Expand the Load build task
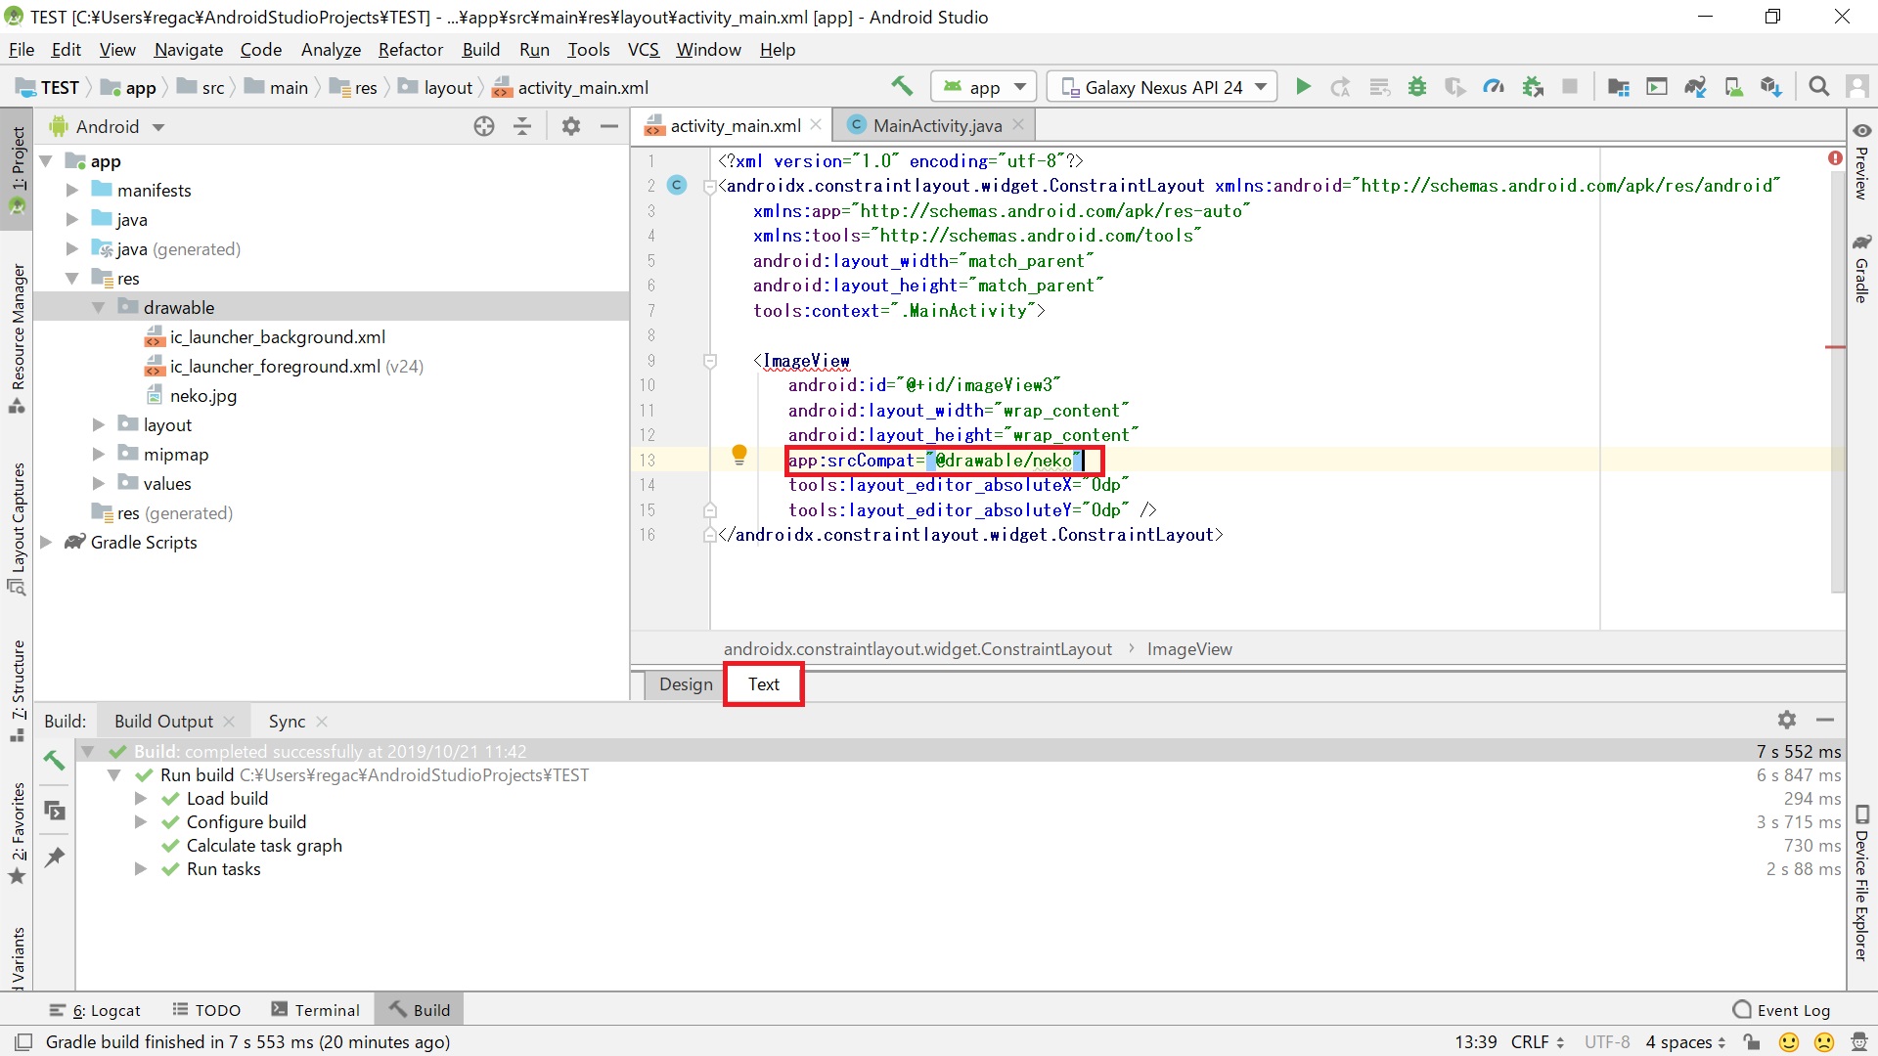This screenshot has height=1056, width=1878. [x=141, y=799]
